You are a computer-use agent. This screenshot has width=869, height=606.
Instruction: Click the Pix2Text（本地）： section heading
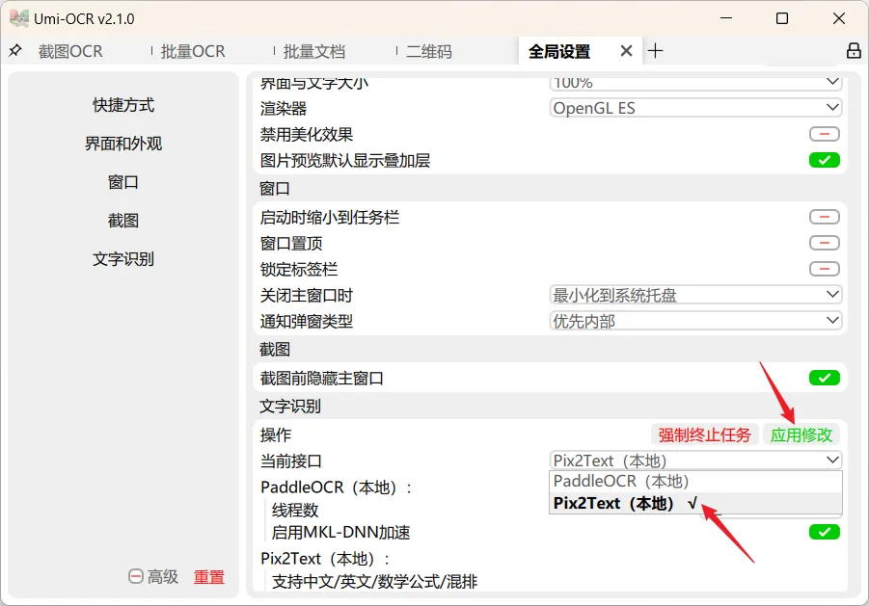point(325,559)
